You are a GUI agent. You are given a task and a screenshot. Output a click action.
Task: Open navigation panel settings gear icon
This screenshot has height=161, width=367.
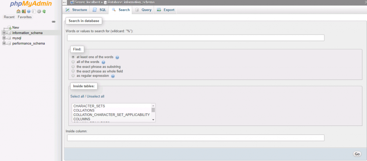click(x=39, y=11)
